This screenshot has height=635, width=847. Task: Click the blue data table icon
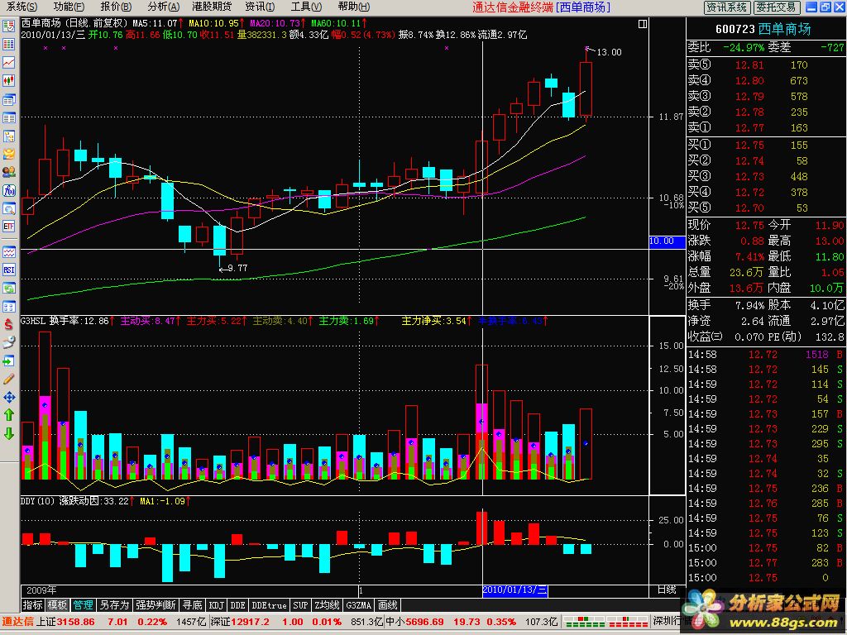(8, 117)
